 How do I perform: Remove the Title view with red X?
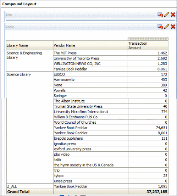(x=173, y=15)
